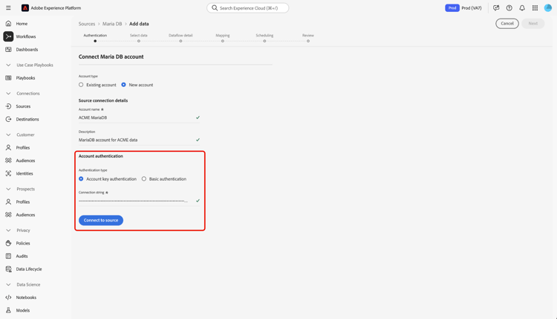Click the Audits sidebar icon
The width and height of the screenshot is (557, 319).
8,256
